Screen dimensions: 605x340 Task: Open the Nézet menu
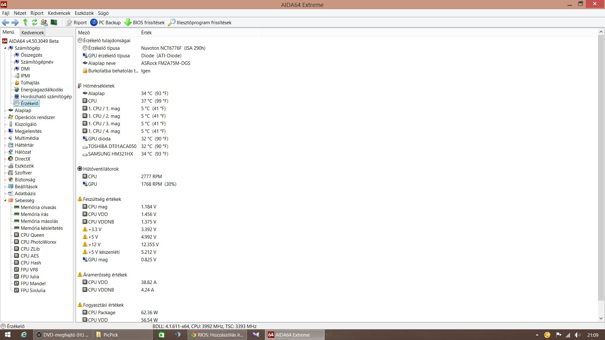[x=20, y=13]
